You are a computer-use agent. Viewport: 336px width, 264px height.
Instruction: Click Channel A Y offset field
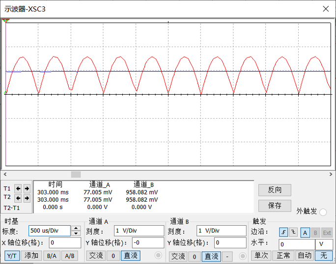(x=148, y=242)
